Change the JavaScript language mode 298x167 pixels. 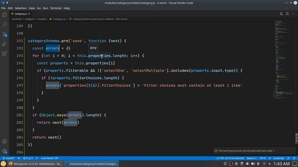coord(278,158)
